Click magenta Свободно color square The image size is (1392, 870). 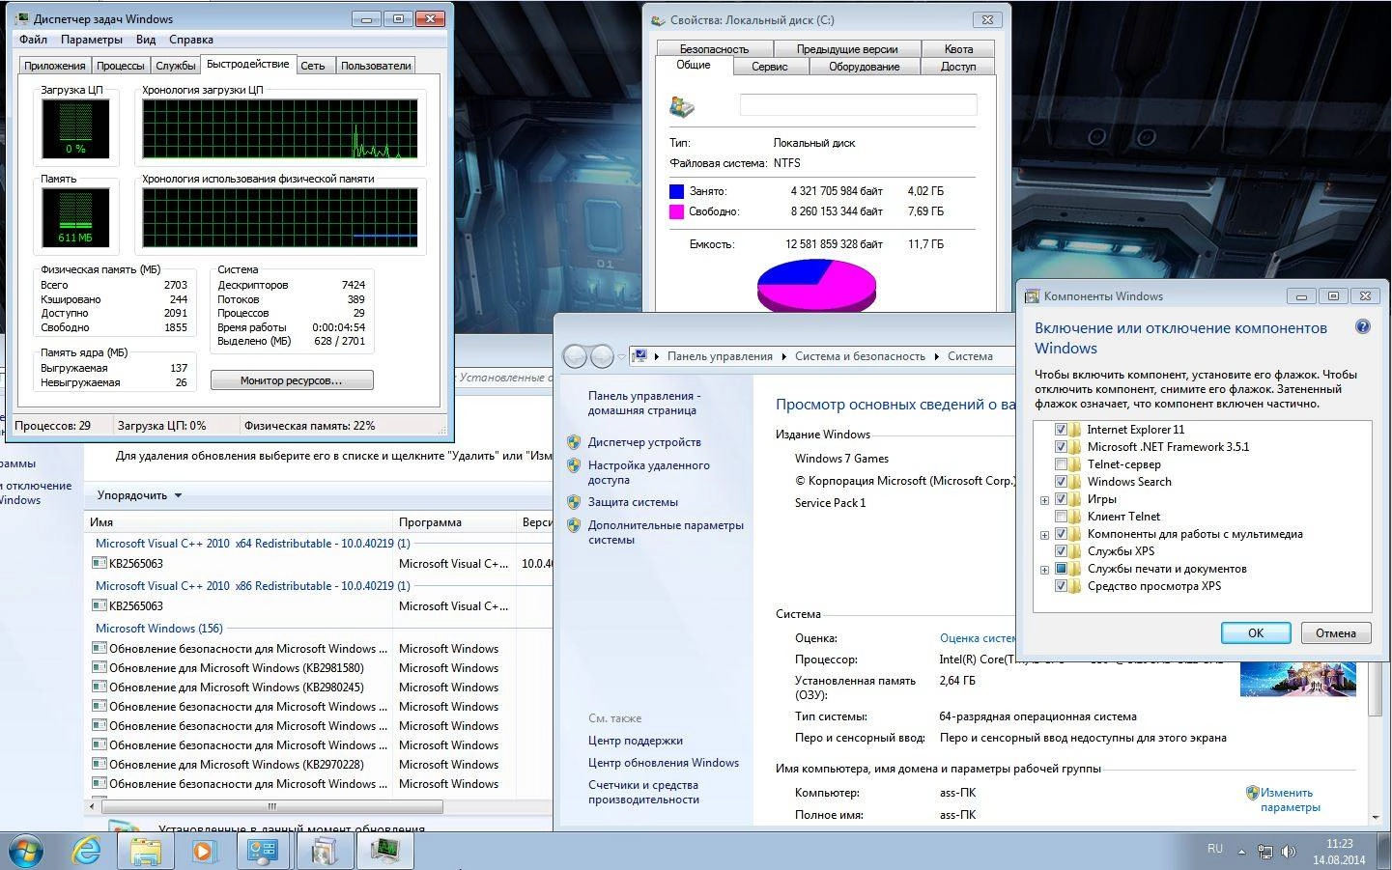676,211
